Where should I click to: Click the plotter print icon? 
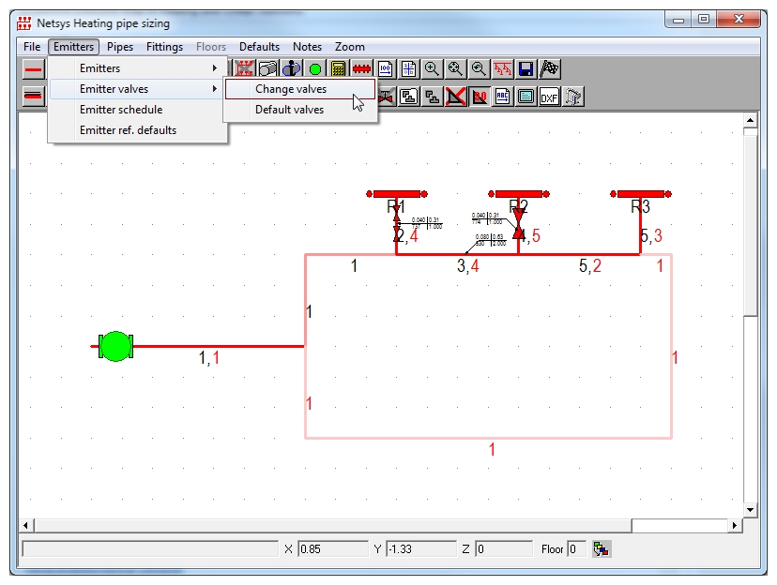click(x=572, y=97)
